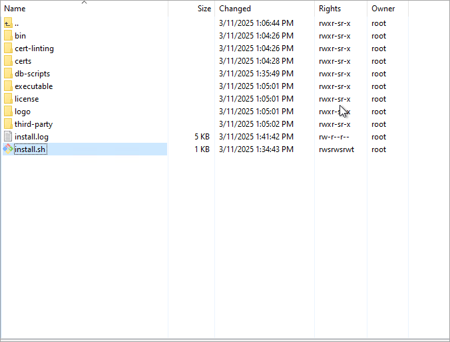Select the third-party folder name
Screen dimensions: 450x342
[x=33, y=124]
